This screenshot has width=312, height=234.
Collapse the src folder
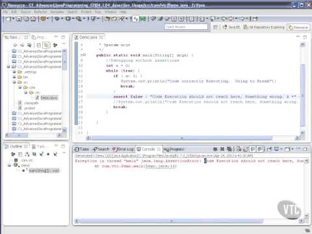pos(14,82)
